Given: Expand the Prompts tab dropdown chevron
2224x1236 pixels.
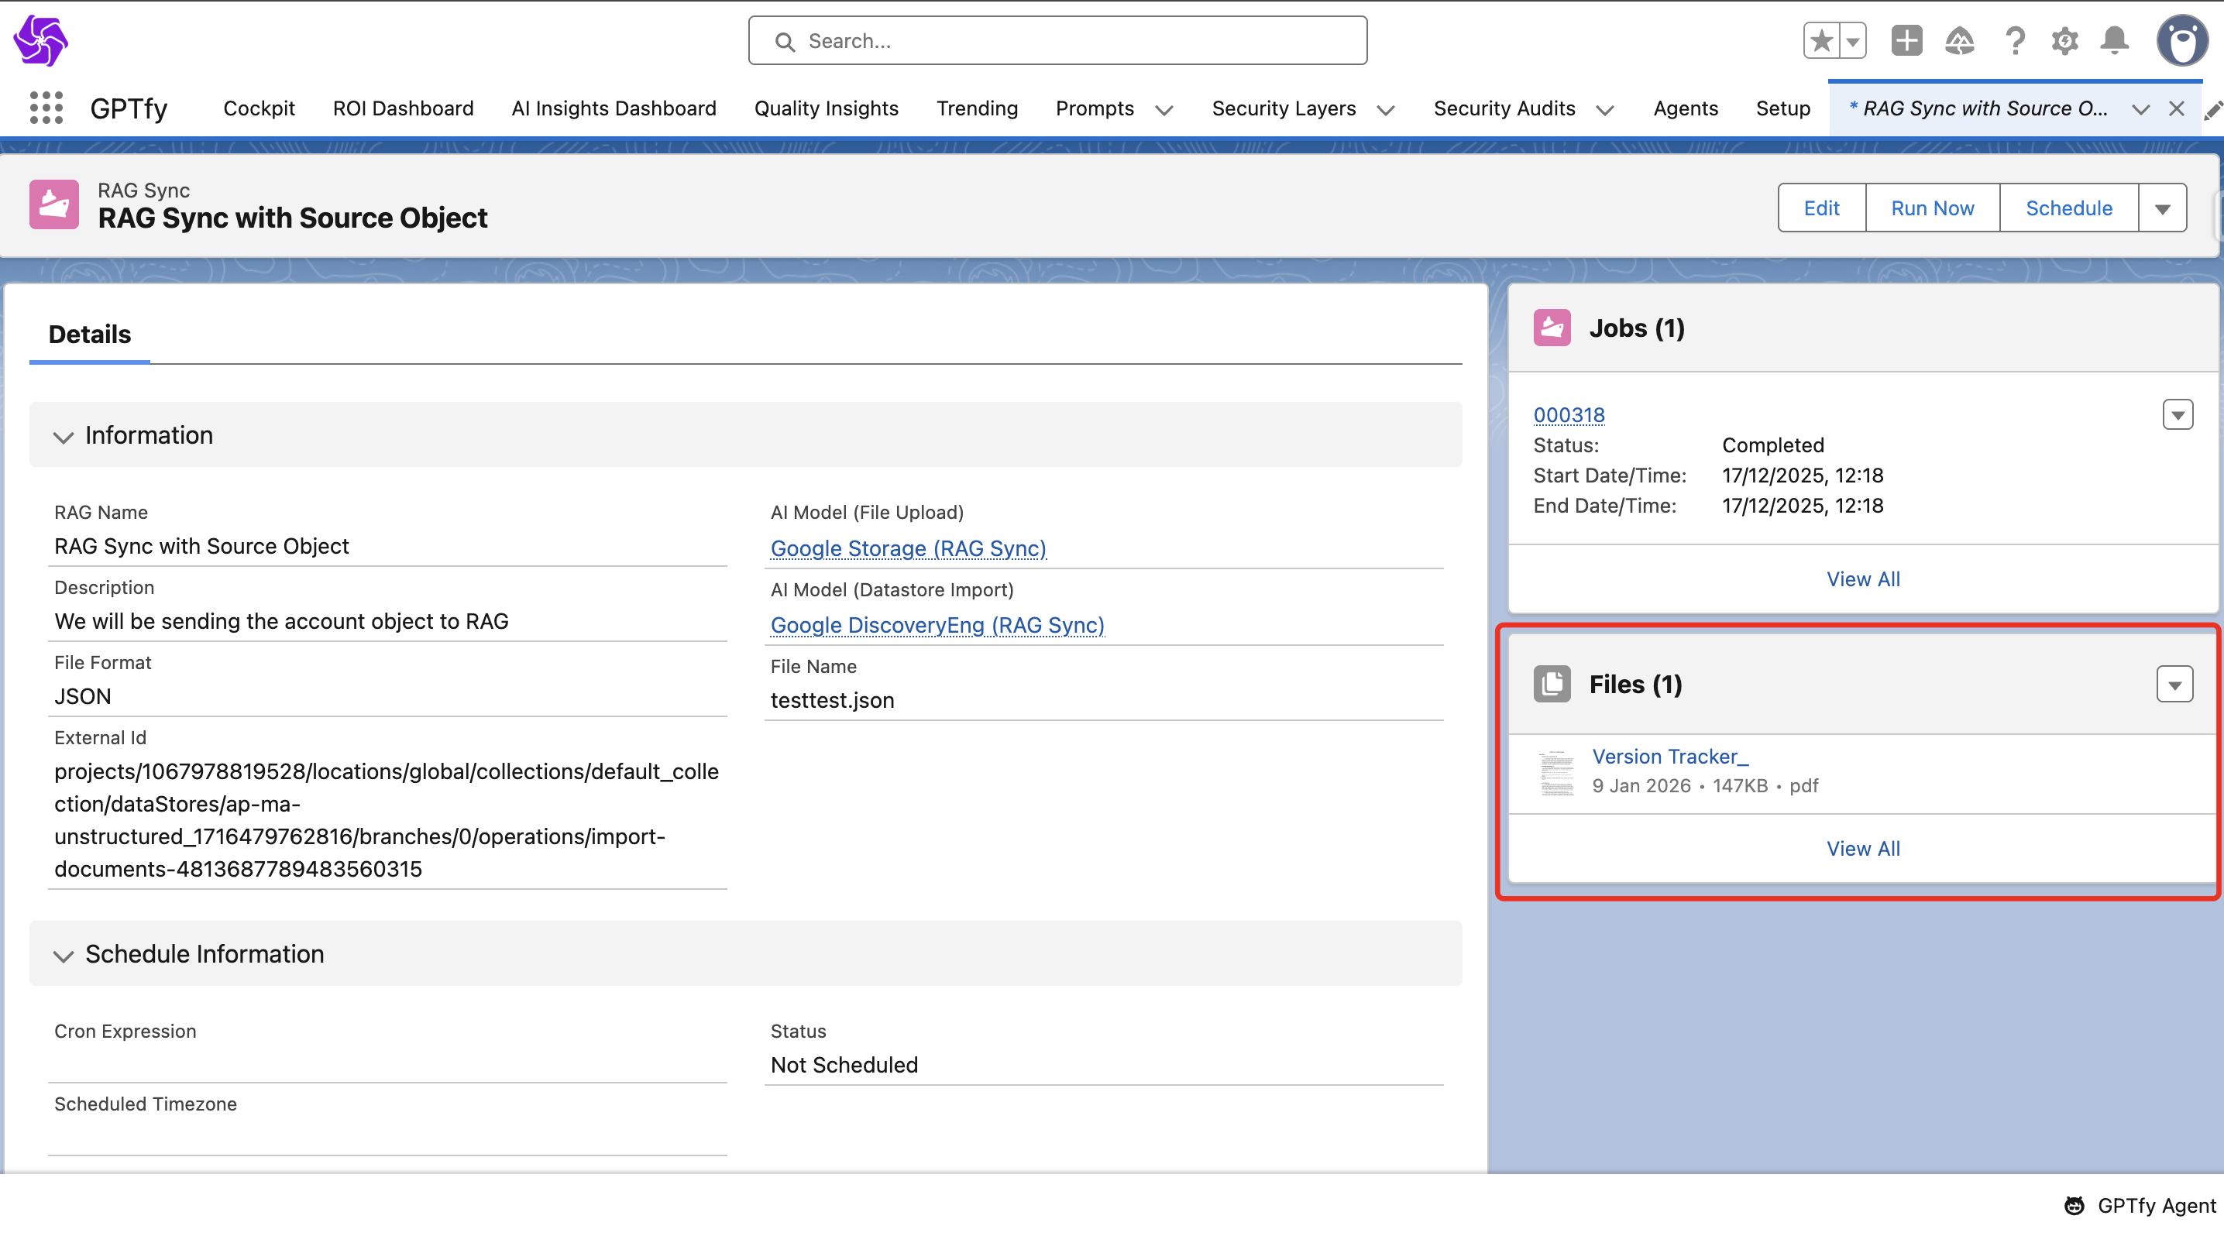Looking at the screenshot, I should point(1164,110).
